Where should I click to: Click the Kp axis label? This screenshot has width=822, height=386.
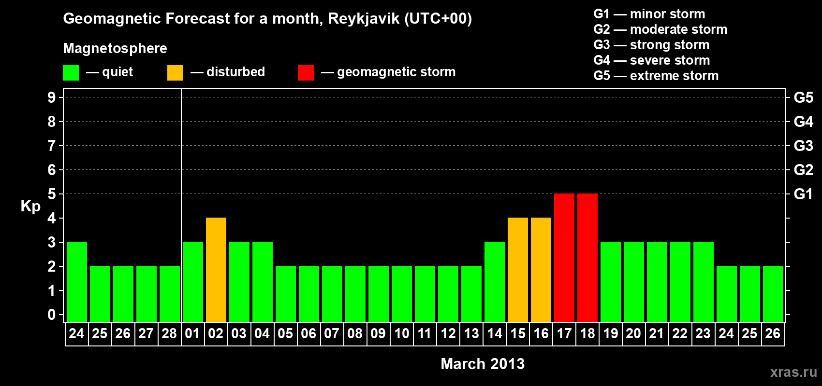coord(30,207)
